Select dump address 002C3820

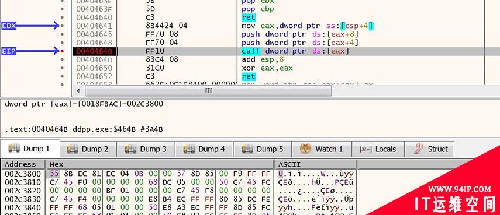click(x=23, y=191)
